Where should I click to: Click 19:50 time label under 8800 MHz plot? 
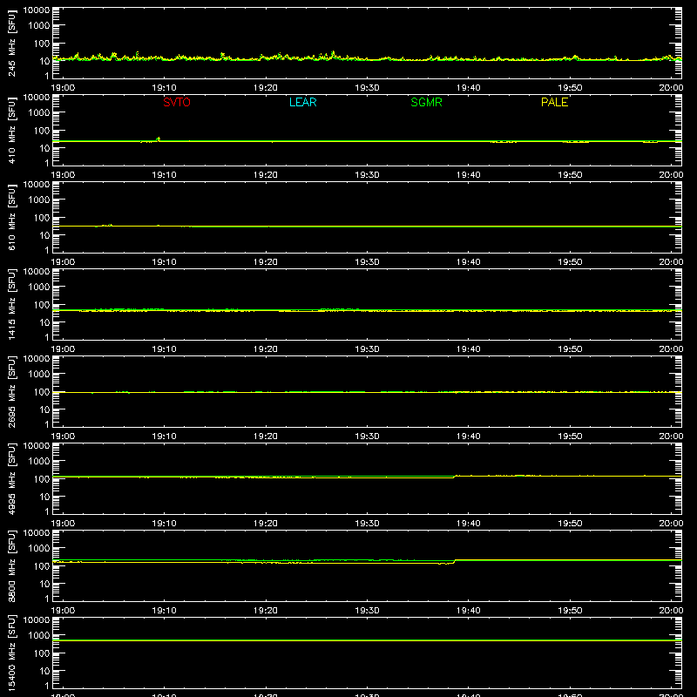[x=570, y=611]
